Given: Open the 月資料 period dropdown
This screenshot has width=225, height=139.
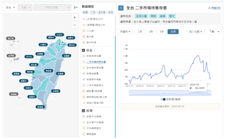Looking at the screenshot, I should (x=125, y=32).
